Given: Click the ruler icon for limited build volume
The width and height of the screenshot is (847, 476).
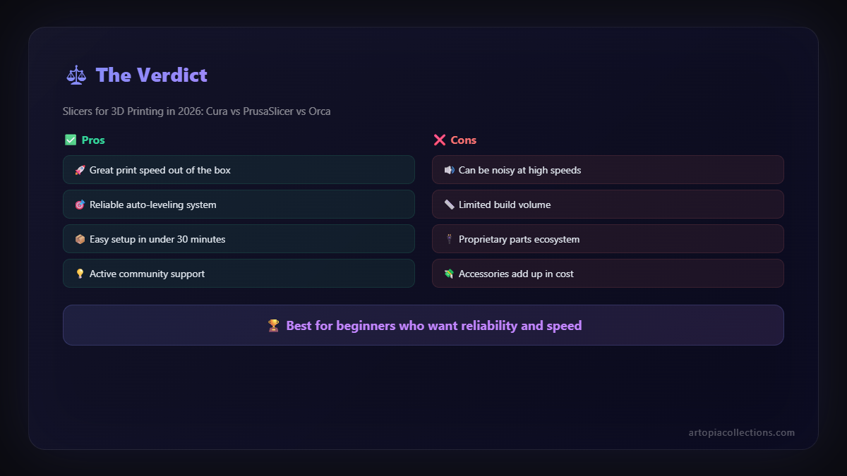Looking at the screenshot, I should 449,205.
